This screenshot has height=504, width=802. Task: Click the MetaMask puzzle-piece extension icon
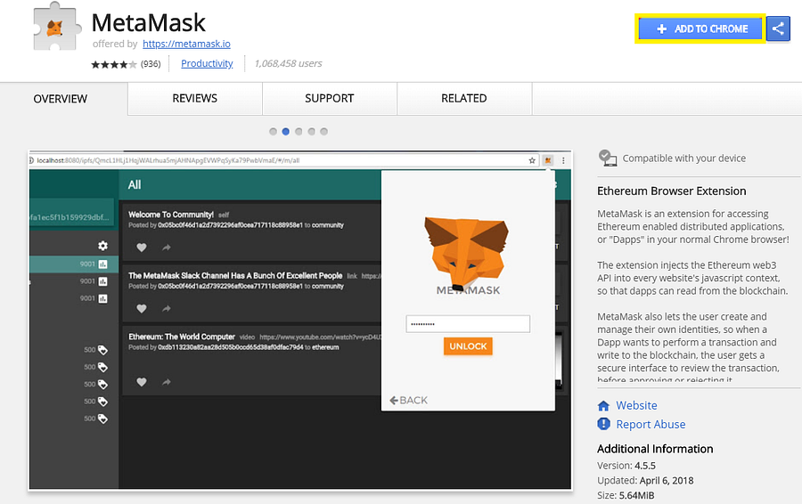(x=57, y=27)
